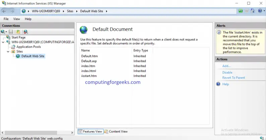Screen dimensions: 266x140
Task: Click the delete connection icon in Connections toolbar
Action: point(26,32)
